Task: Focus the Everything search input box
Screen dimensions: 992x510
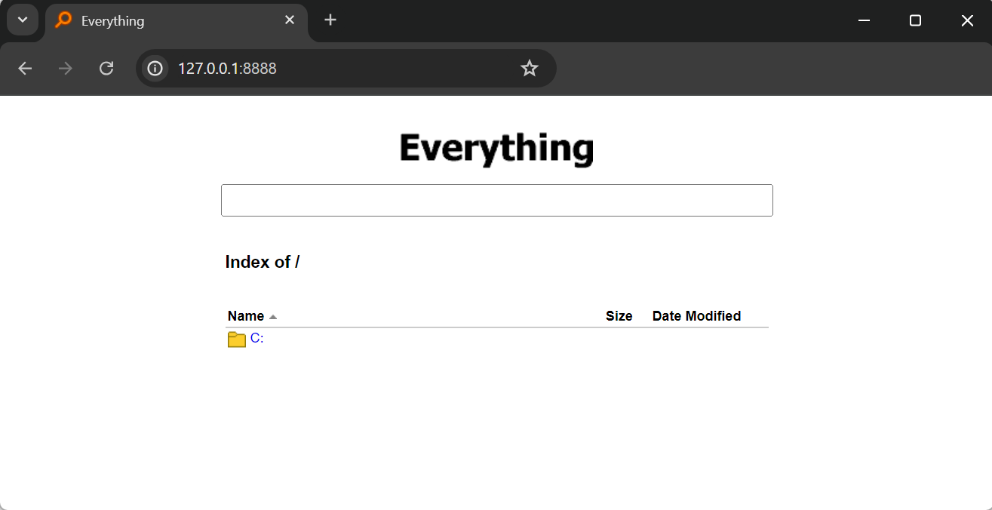Action: tap(496, 200)
